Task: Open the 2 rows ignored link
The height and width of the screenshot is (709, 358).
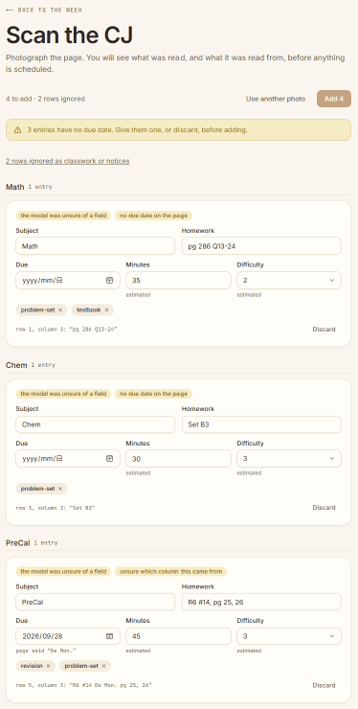Action: (68, 161)
